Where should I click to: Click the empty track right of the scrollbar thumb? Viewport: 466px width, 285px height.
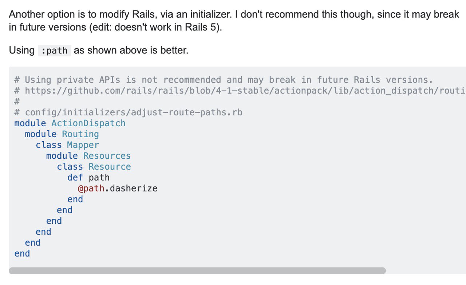[x=426, y=270]
